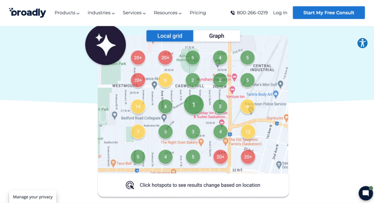Select the green 5 hotspot on Ashworth Holmes Park
Image resolution: width=374 pixels, height=203 pixels.
(x=193, y=58)
